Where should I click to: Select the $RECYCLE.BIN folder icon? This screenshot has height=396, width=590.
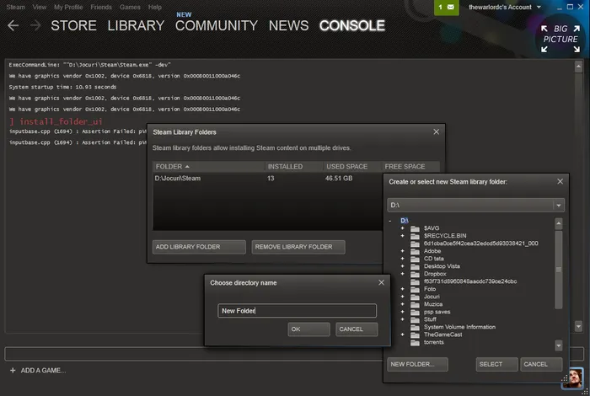[415, 236]
